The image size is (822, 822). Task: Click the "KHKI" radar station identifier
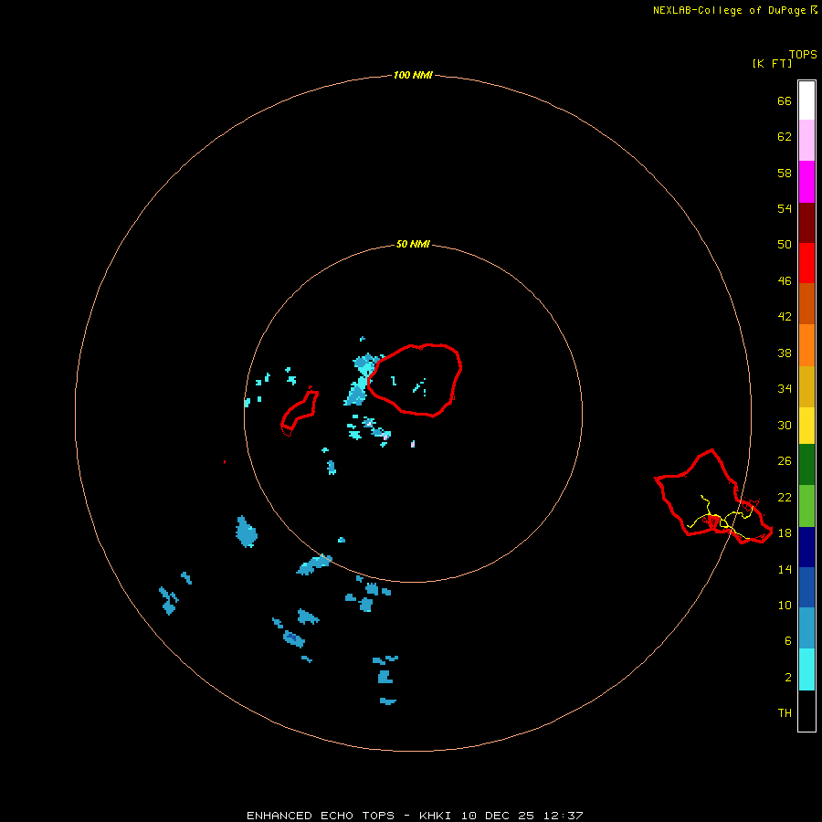(x=437, y=816)
